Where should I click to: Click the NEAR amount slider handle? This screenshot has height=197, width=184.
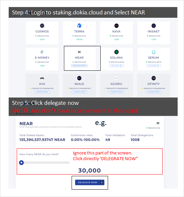coord(21,162)
